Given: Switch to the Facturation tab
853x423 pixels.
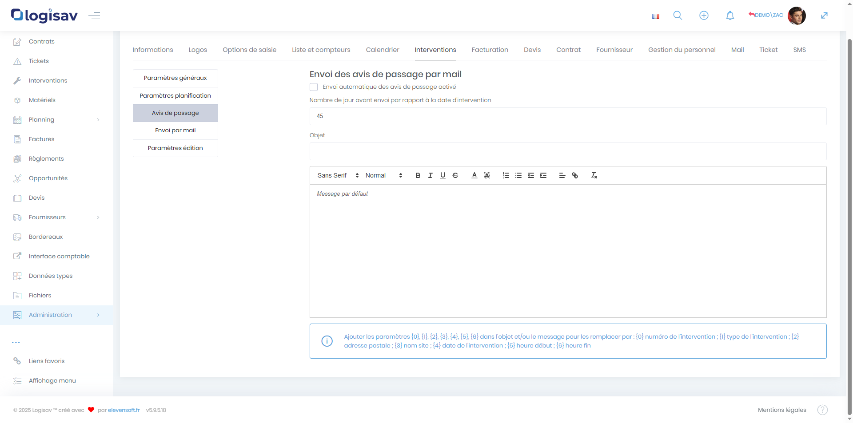Looking at the screenshot, I should click(490, 50).
